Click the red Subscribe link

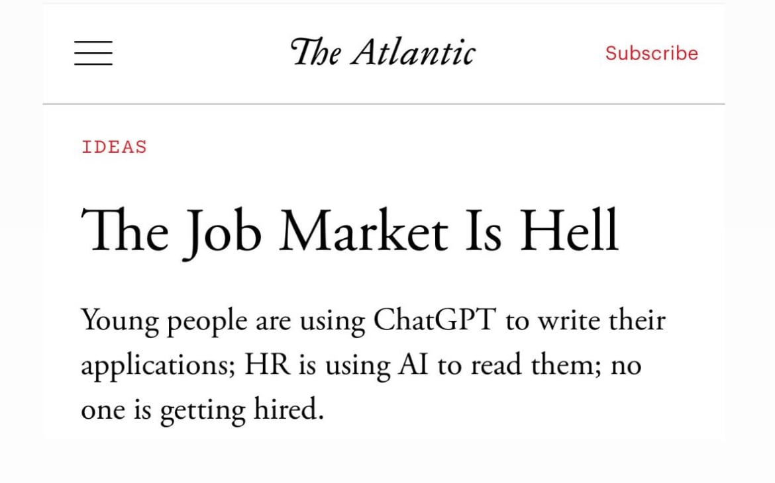(x=651, y=54)
